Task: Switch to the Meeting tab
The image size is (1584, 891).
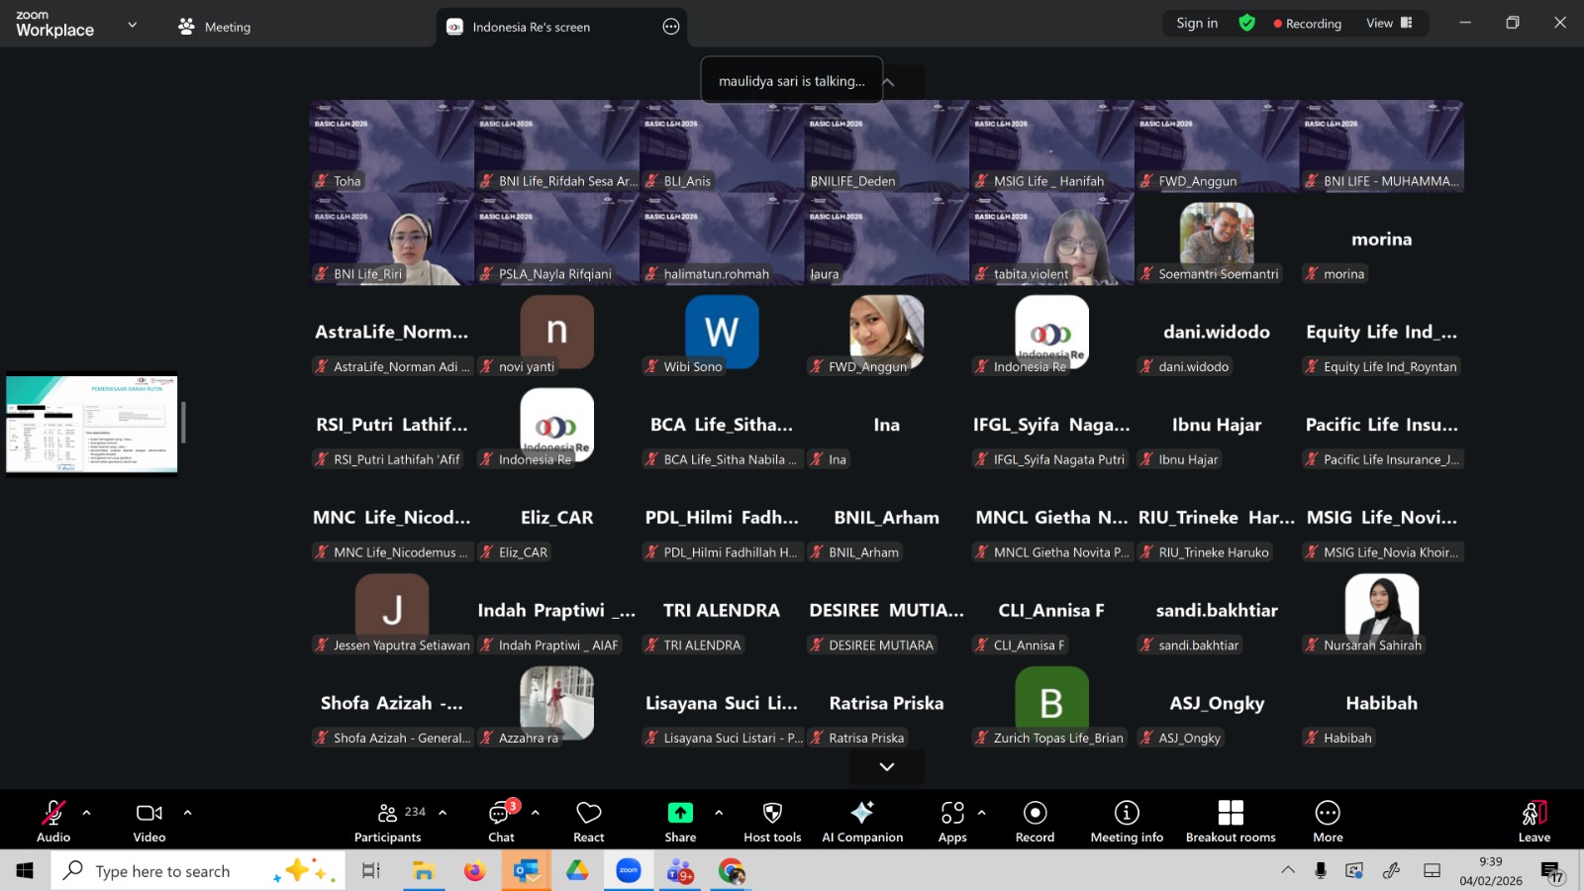Action: coord(215,27)
